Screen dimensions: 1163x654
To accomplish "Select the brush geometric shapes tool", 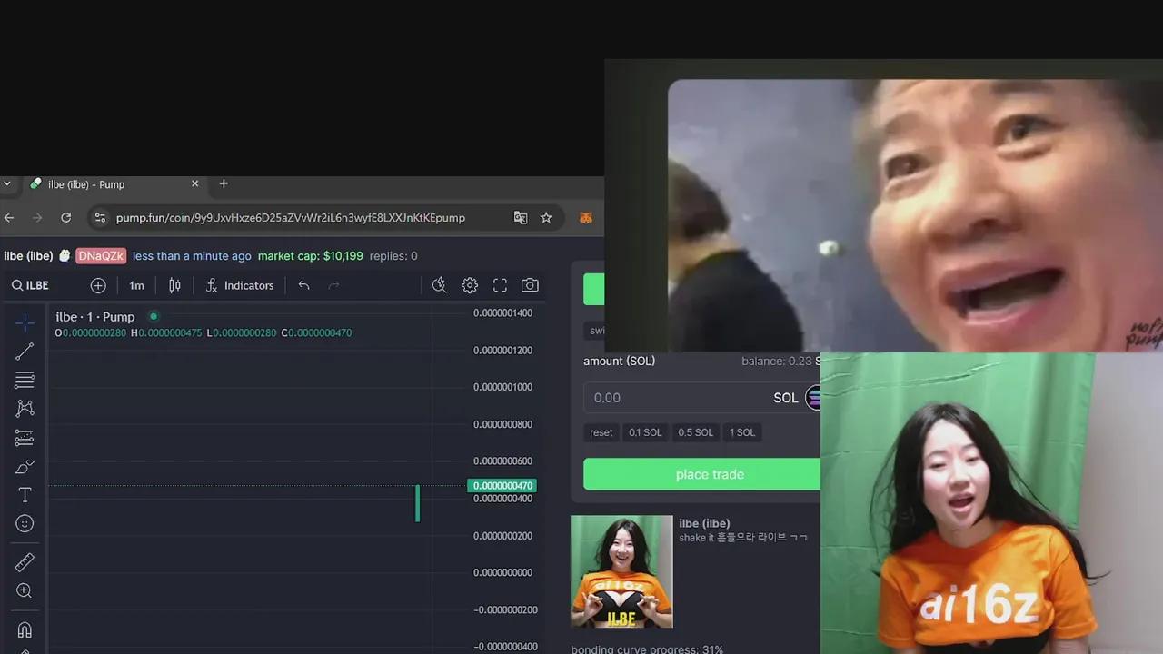I will (x=25, y=467).
